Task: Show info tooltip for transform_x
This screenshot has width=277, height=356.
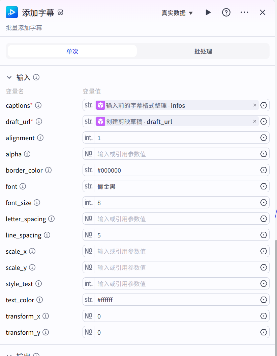Action: [x=46, y=316]
